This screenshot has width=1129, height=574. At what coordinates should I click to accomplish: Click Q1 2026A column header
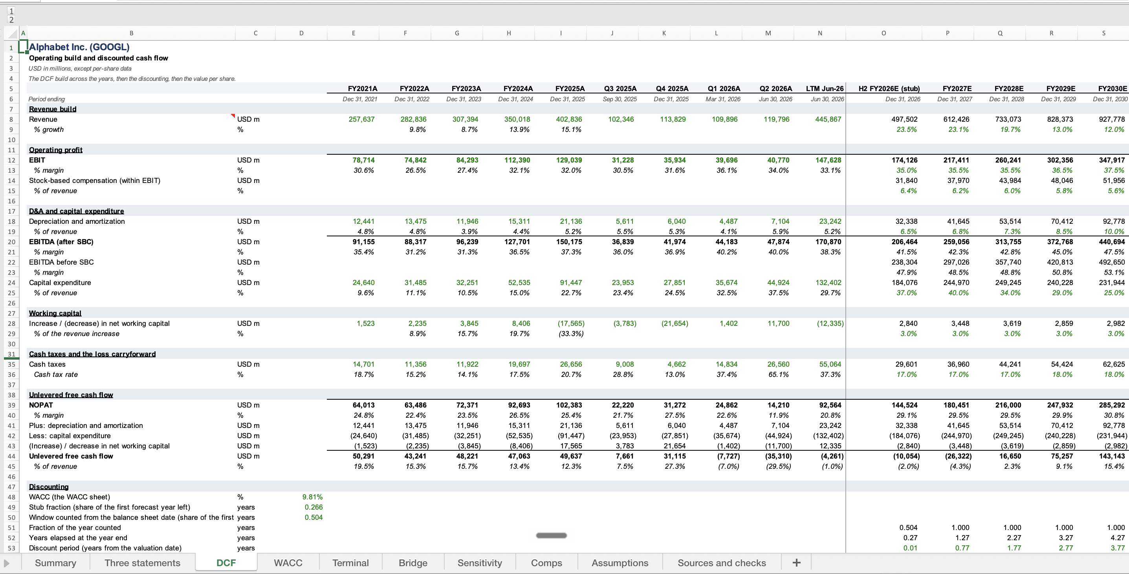(x=724, y=88)
